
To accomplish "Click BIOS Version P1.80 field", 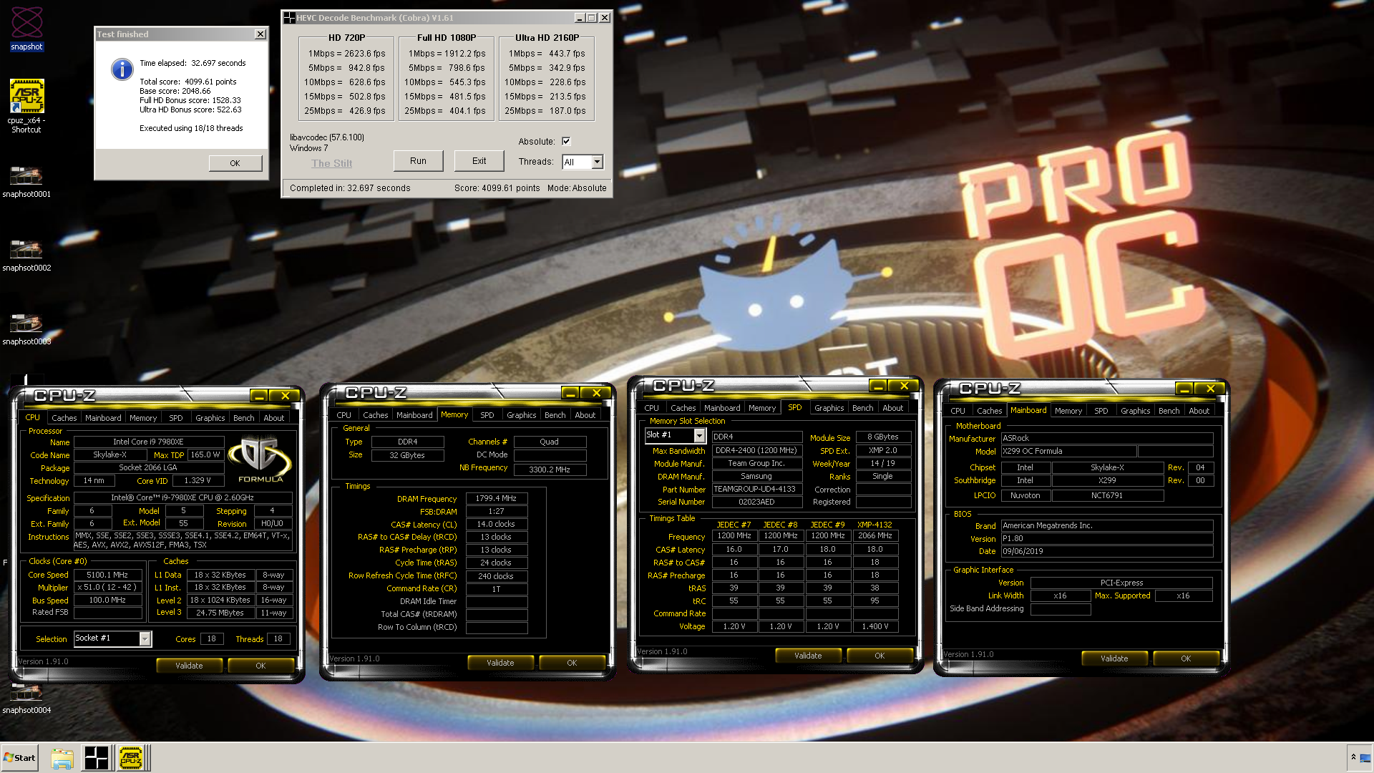I will [1107, 539].
